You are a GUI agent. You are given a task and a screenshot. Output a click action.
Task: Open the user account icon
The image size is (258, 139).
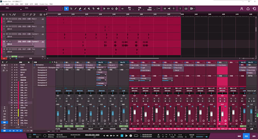[x=242, y=9]
